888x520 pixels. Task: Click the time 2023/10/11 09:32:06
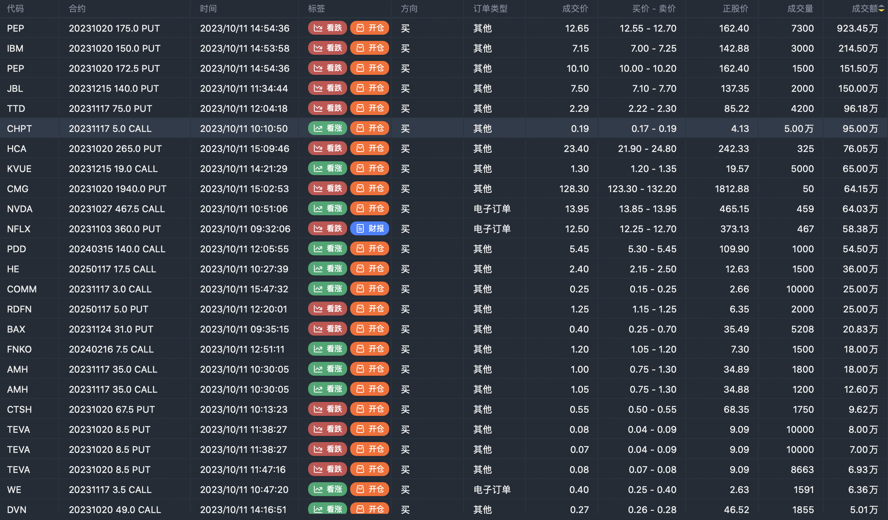245,229
